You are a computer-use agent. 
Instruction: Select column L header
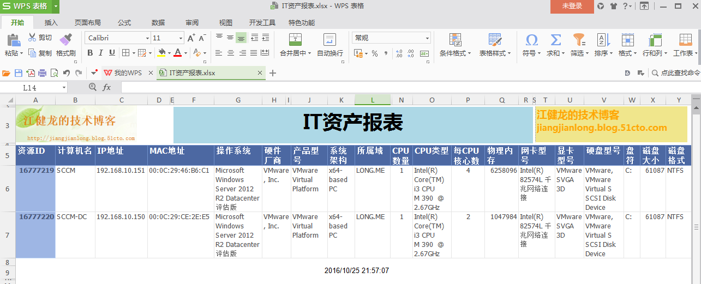point(373,100)
